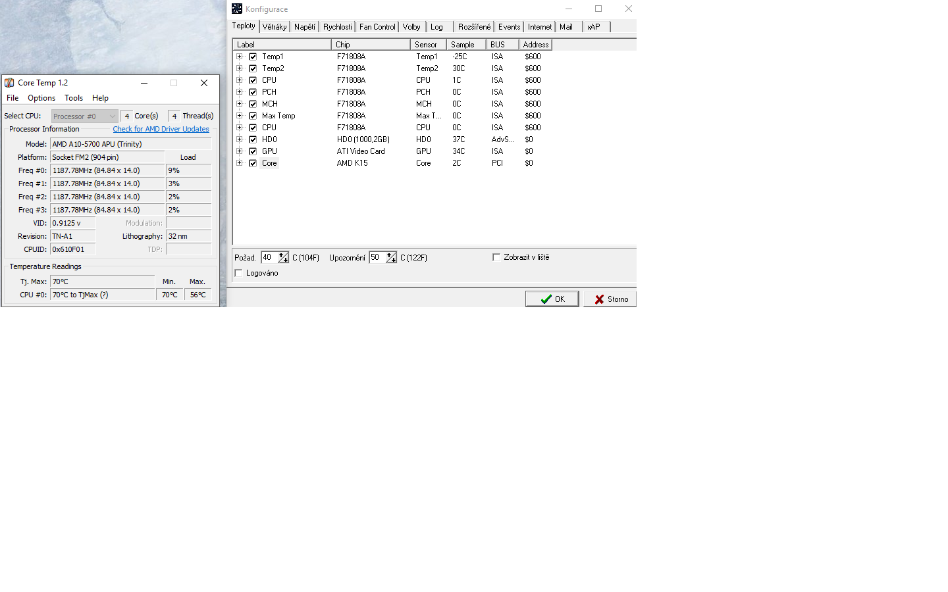Click the AMD A10-5700 APU model field
The height and width of the screenshot is (592, 948).
(x=131, y=144)
